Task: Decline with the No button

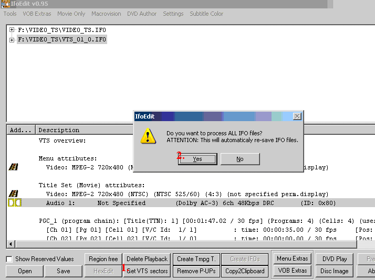Action: click(x=240, y=159)
